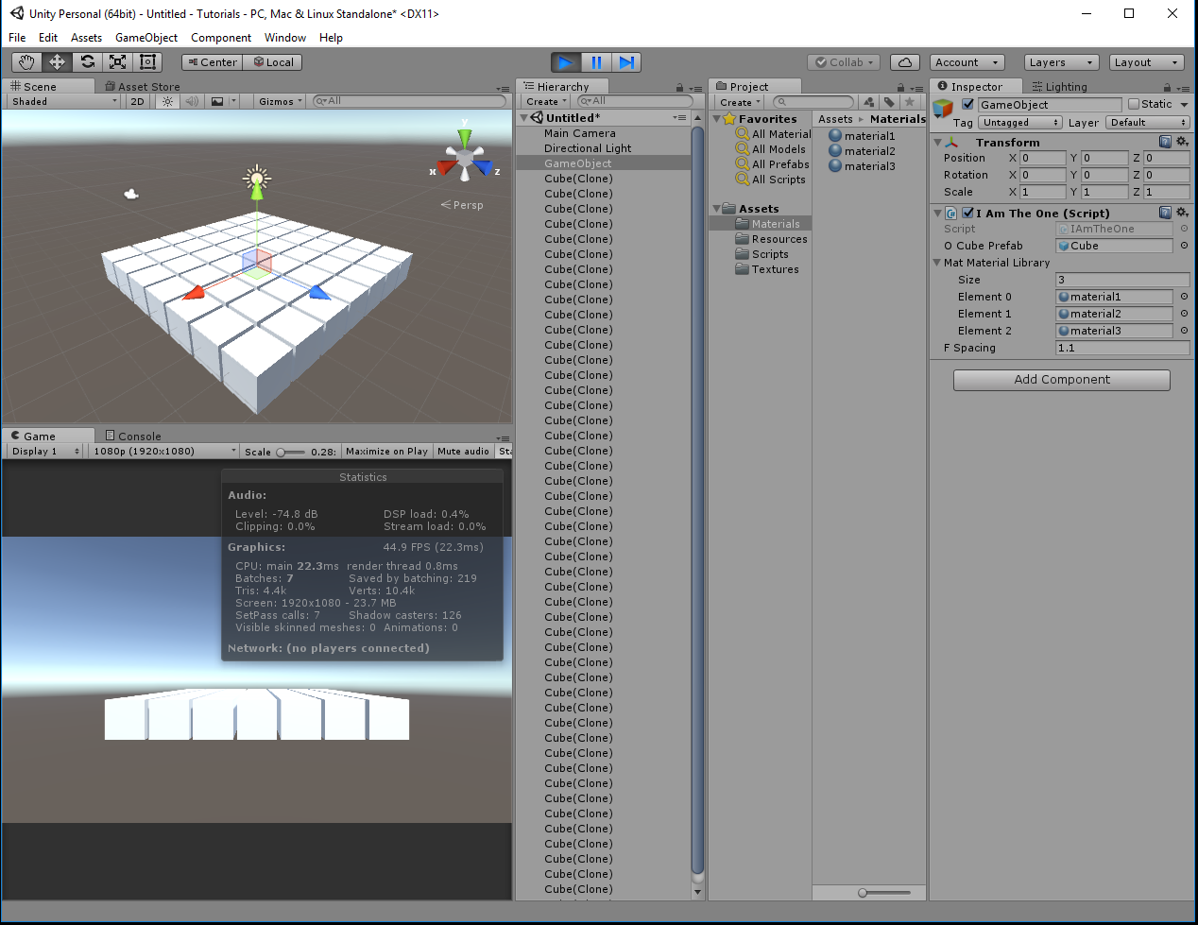Open the Tag dropdown in Inspector

1019,122
